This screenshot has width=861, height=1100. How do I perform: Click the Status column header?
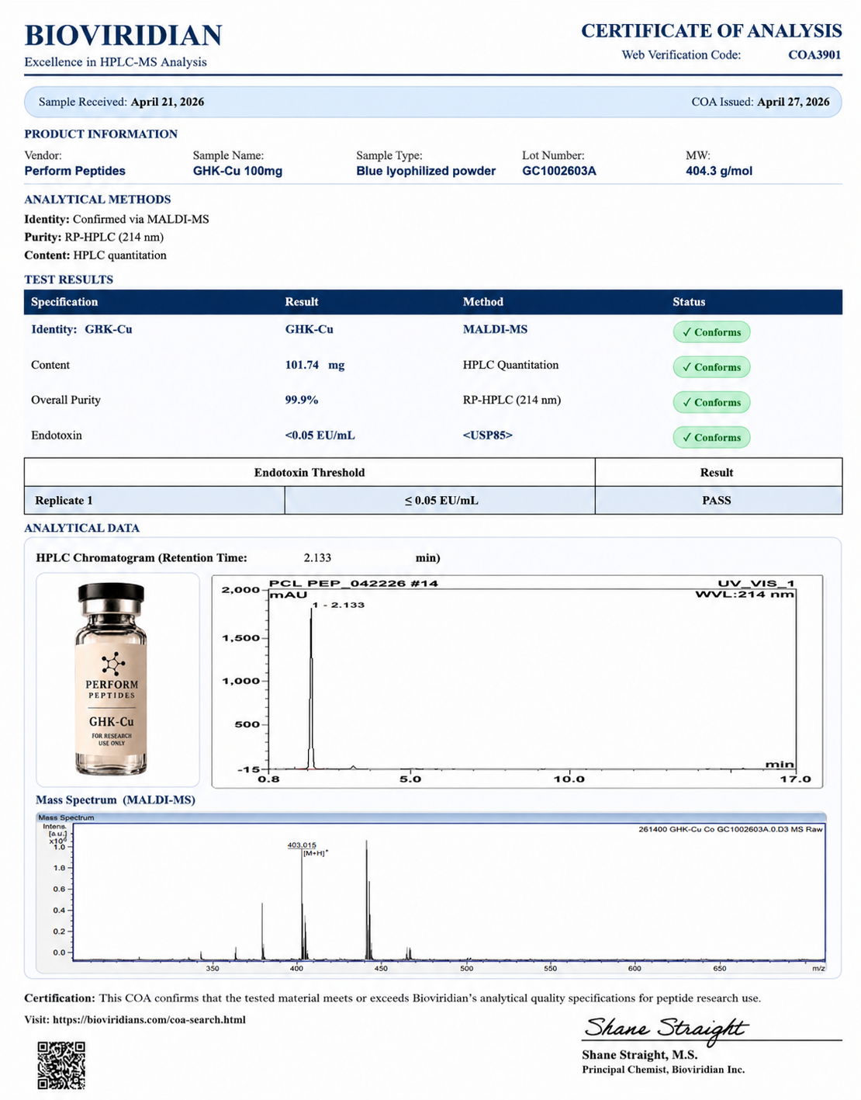click(689, 302)
